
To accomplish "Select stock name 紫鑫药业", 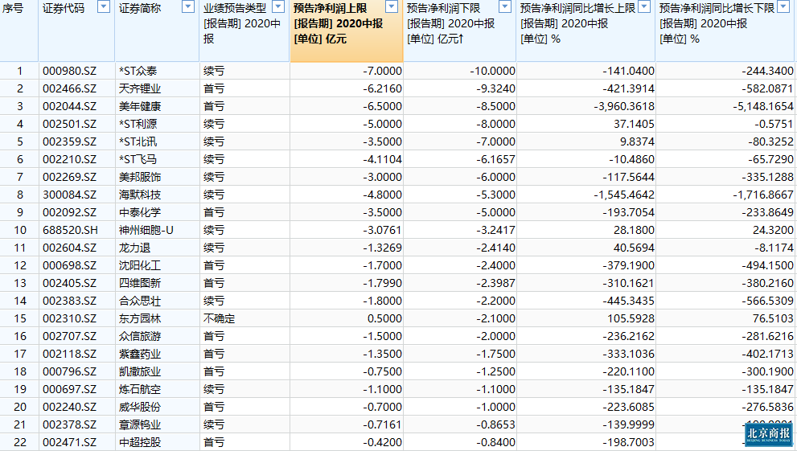I will click(140, 354).
